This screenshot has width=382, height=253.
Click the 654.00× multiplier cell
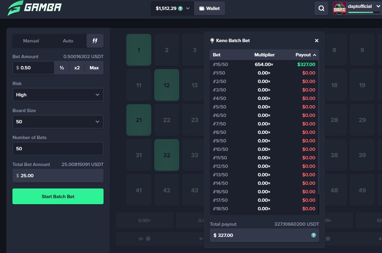pos(264,64)
